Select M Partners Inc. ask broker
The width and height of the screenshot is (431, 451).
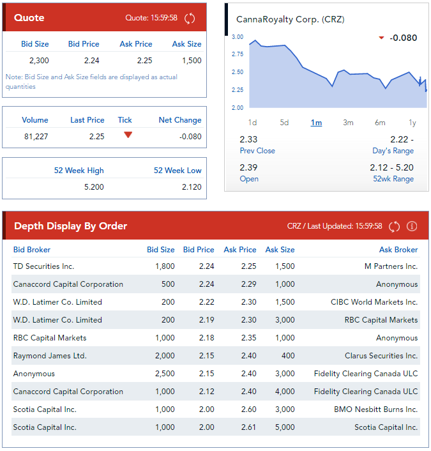coord(391,266)
